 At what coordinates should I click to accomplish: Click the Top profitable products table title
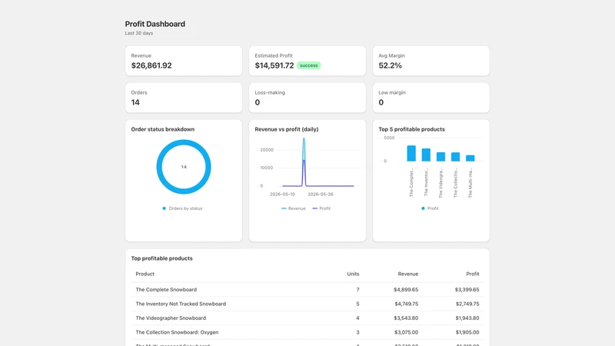161,258
